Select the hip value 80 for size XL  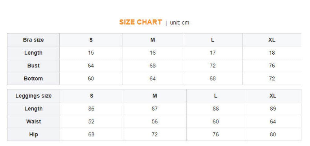[x=273, y=135]
